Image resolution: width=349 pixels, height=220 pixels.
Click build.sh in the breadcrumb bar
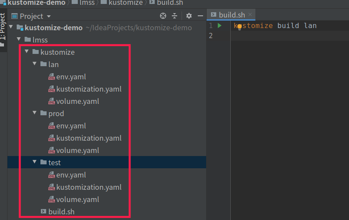click(170, 3)
